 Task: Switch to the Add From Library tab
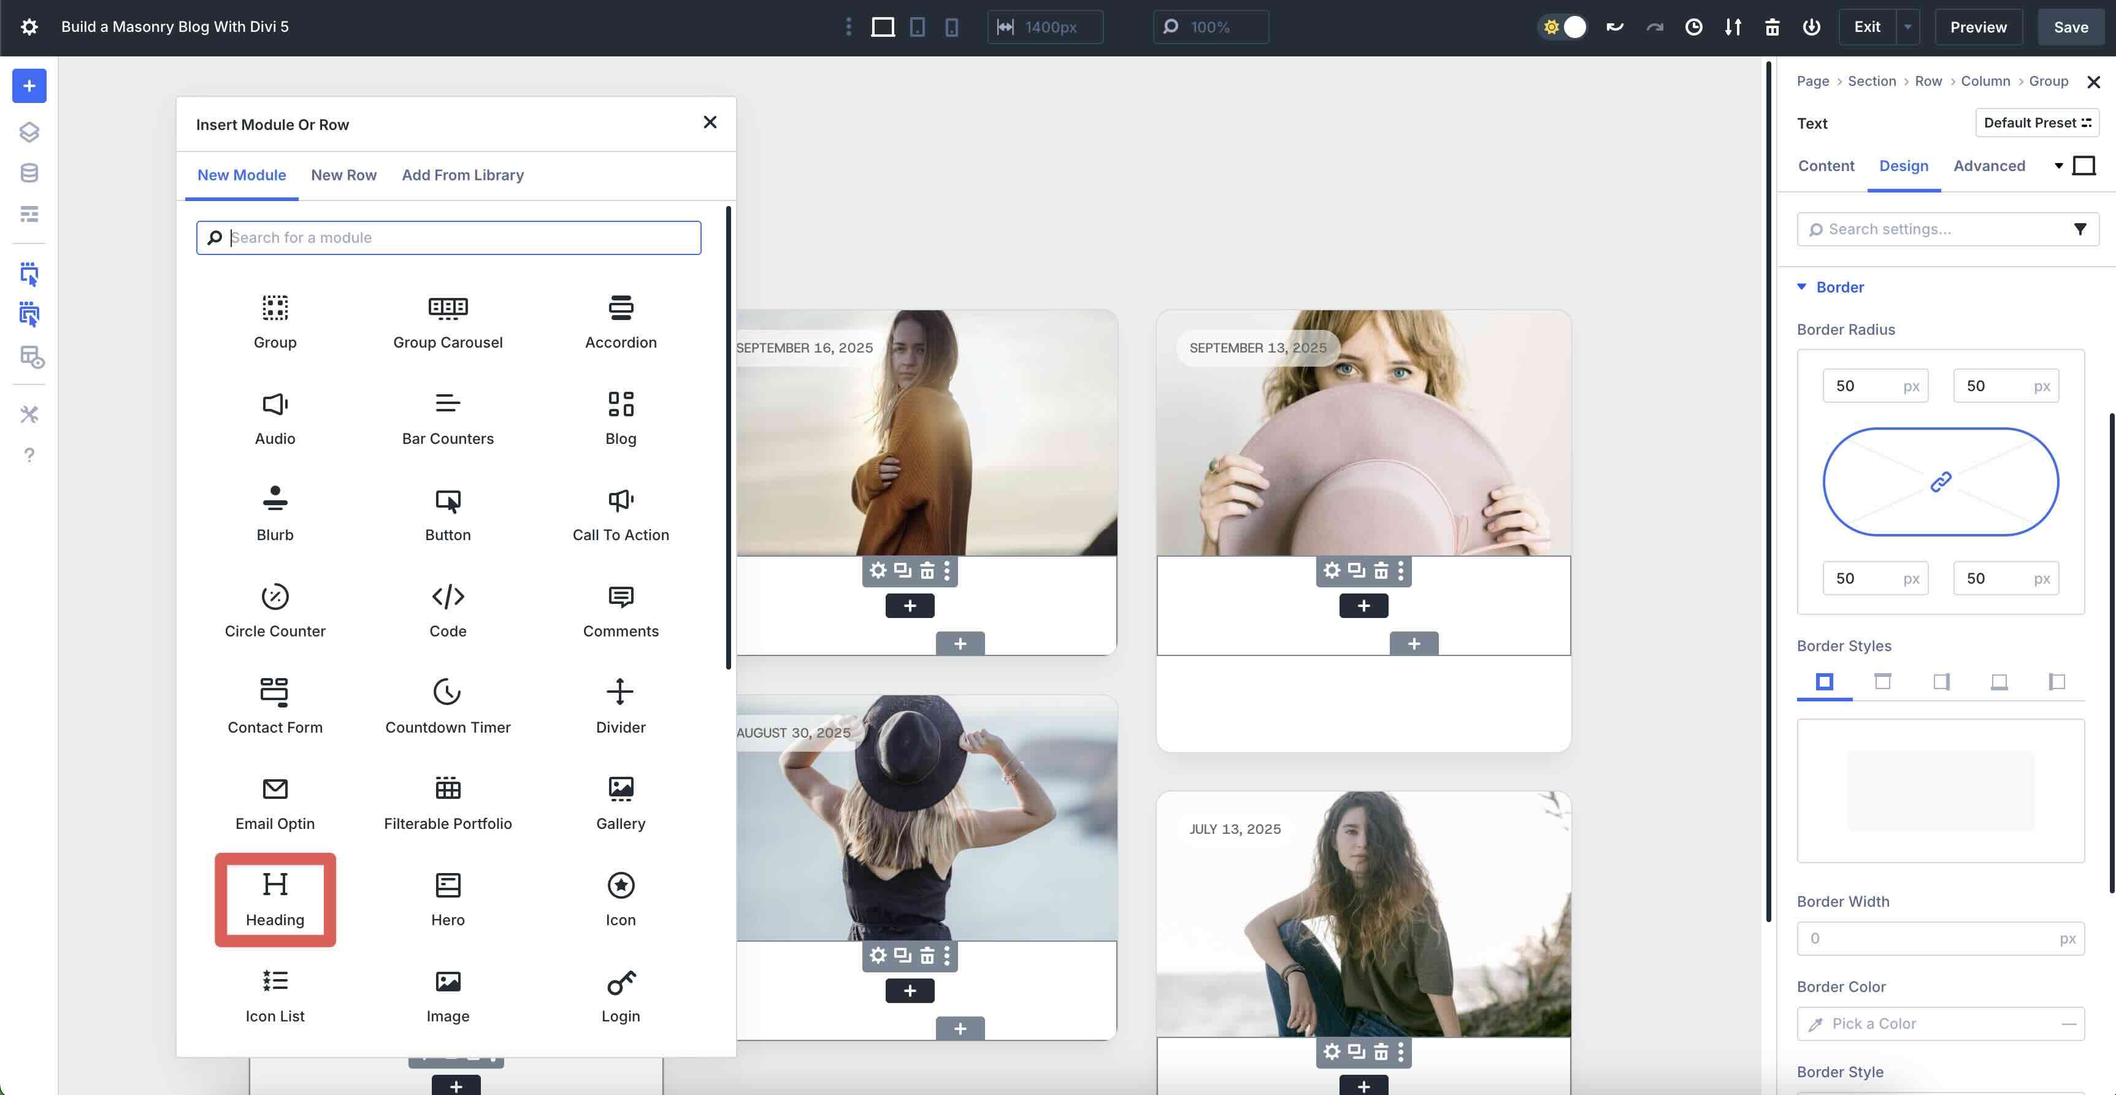462,175
